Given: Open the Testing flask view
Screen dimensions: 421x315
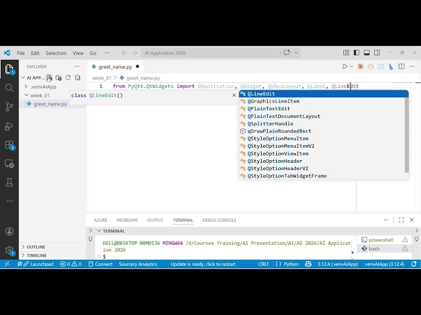Looking at the screenshot, I should (x=9, y=182).
